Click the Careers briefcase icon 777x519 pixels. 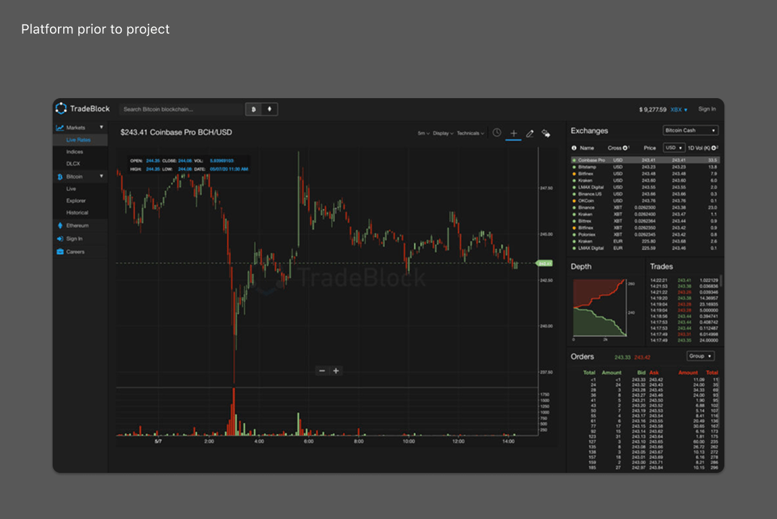coord(60,252)
